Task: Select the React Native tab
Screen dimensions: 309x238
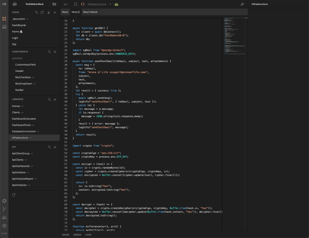Action: pyautogui.click(x=90, y=12)
